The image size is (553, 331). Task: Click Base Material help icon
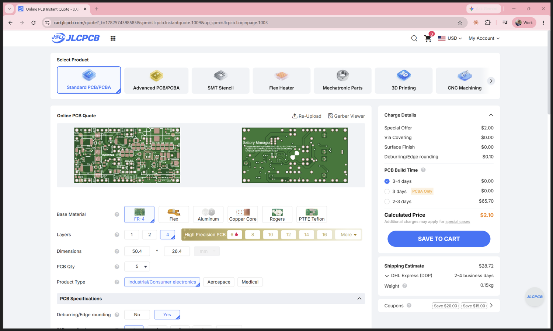(117, 214)
